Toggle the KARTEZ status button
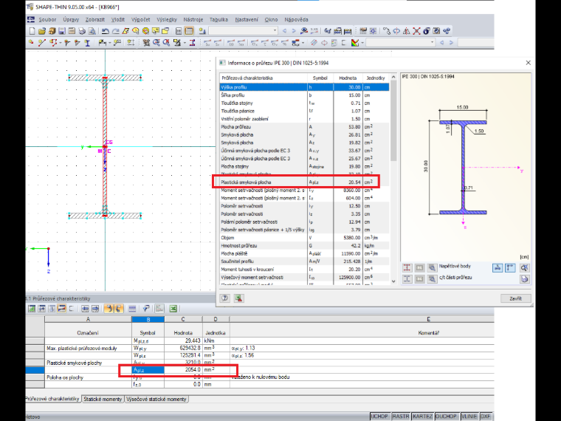The image size is (561, 421). 422,417
